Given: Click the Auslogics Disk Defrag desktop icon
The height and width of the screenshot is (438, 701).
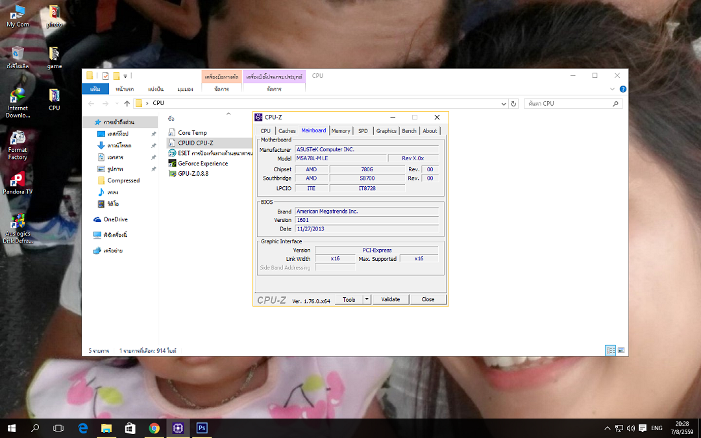Looking at the screenshot, I should pos(18,222).
